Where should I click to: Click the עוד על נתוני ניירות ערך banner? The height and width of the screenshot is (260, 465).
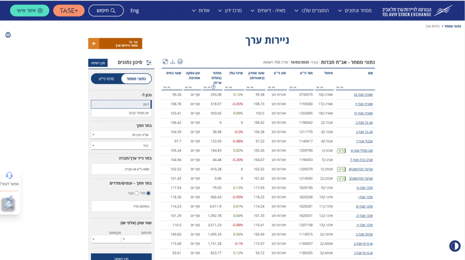(115, 44)
